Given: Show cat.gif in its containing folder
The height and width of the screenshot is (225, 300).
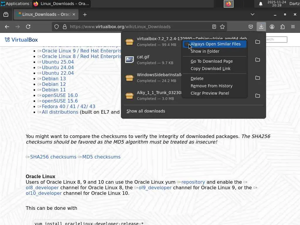Looking at the screenshot, I should click(x=258, y=60).
